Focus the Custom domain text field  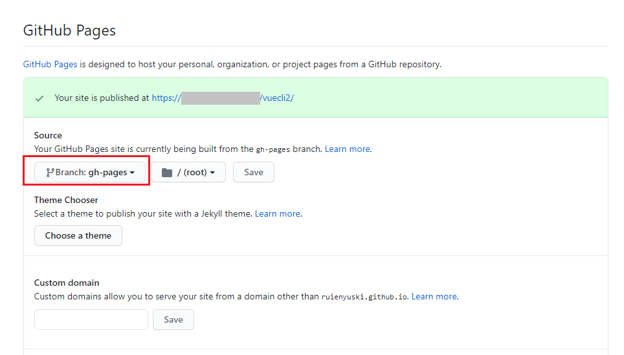(91, 319)
